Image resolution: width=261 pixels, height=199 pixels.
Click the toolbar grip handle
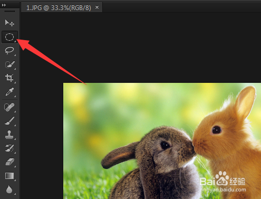pos(9,12)
